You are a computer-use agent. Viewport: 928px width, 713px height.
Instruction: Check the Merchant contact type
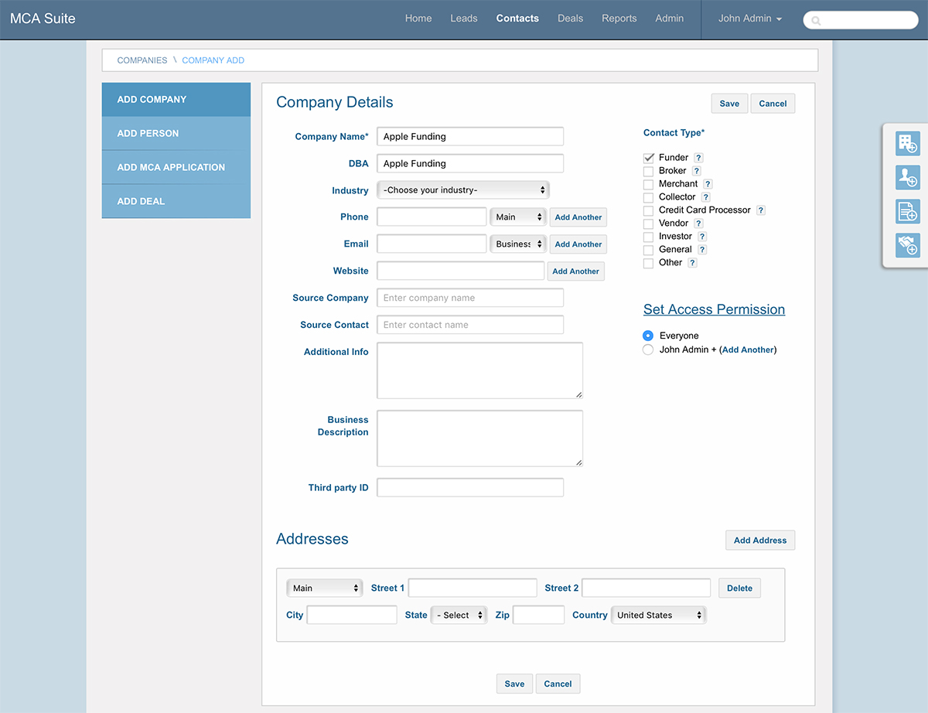pos(649,184)
